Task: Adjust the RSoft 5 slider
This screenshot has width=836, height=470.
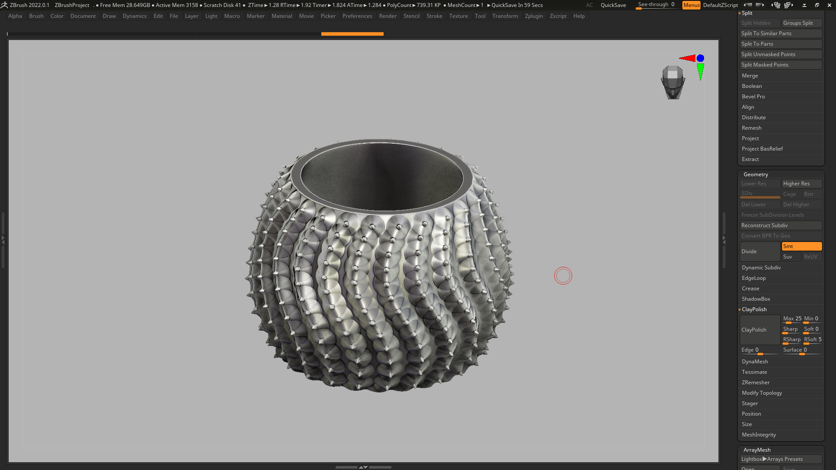Action: (812, 340)
